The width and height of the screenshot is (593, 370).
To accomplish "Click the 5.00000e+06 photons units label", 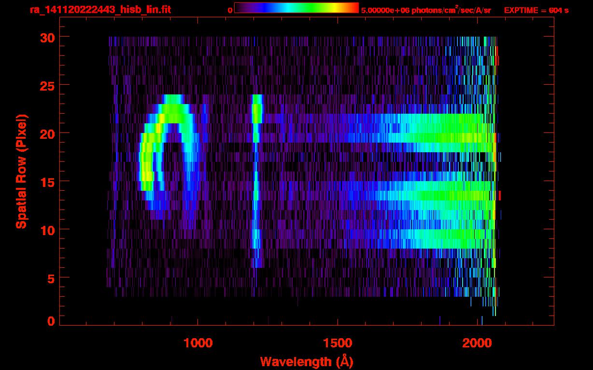I will [x=426, y=10].
